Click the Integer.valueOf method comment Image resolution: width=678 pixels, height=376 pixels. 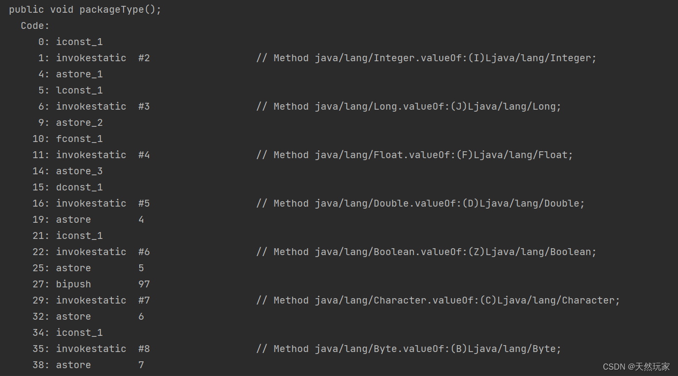tap(426, 58)
